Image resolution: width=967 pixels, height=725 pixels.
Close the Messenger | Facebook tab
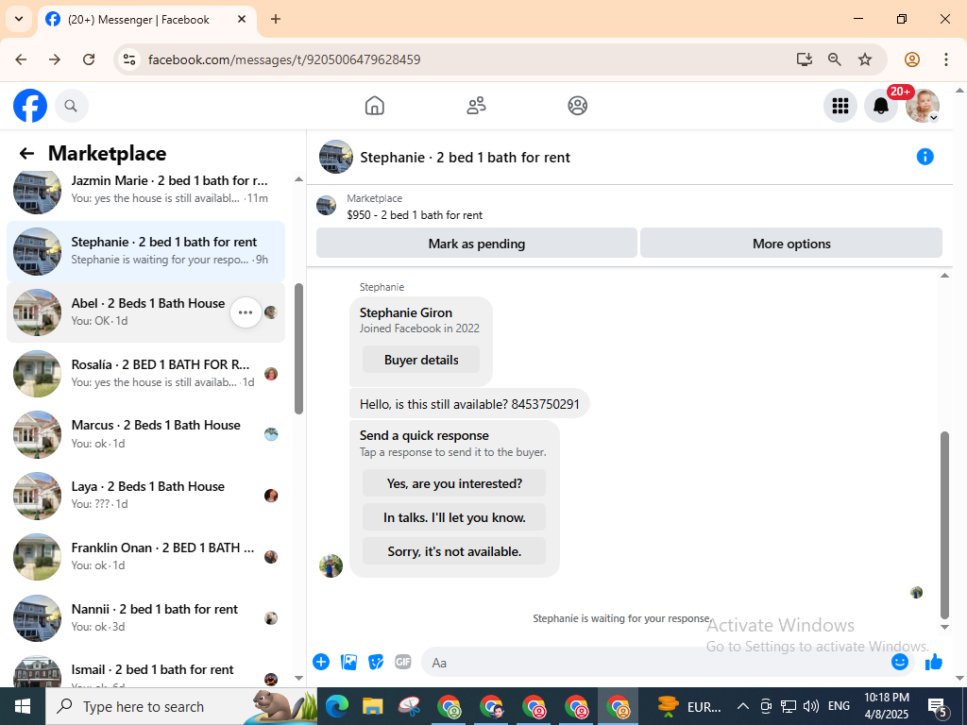[243, 19]
